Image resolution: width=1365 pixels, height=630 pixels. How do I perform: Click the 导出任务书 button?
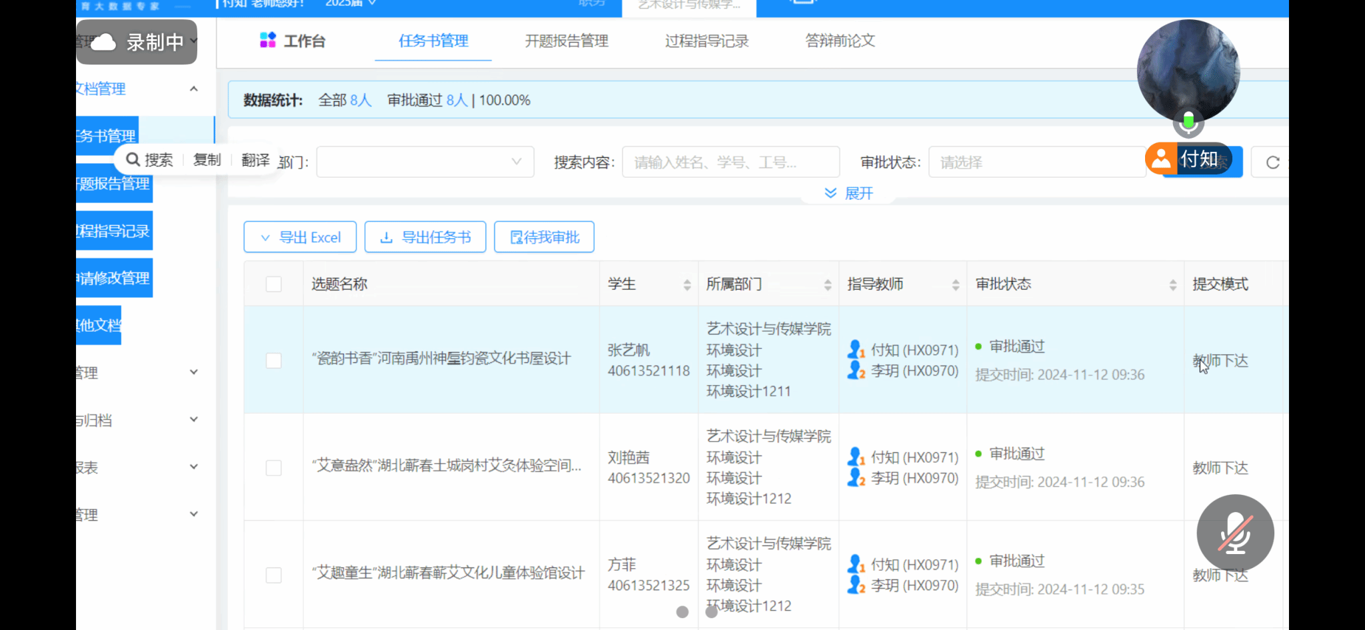(425, 237)
